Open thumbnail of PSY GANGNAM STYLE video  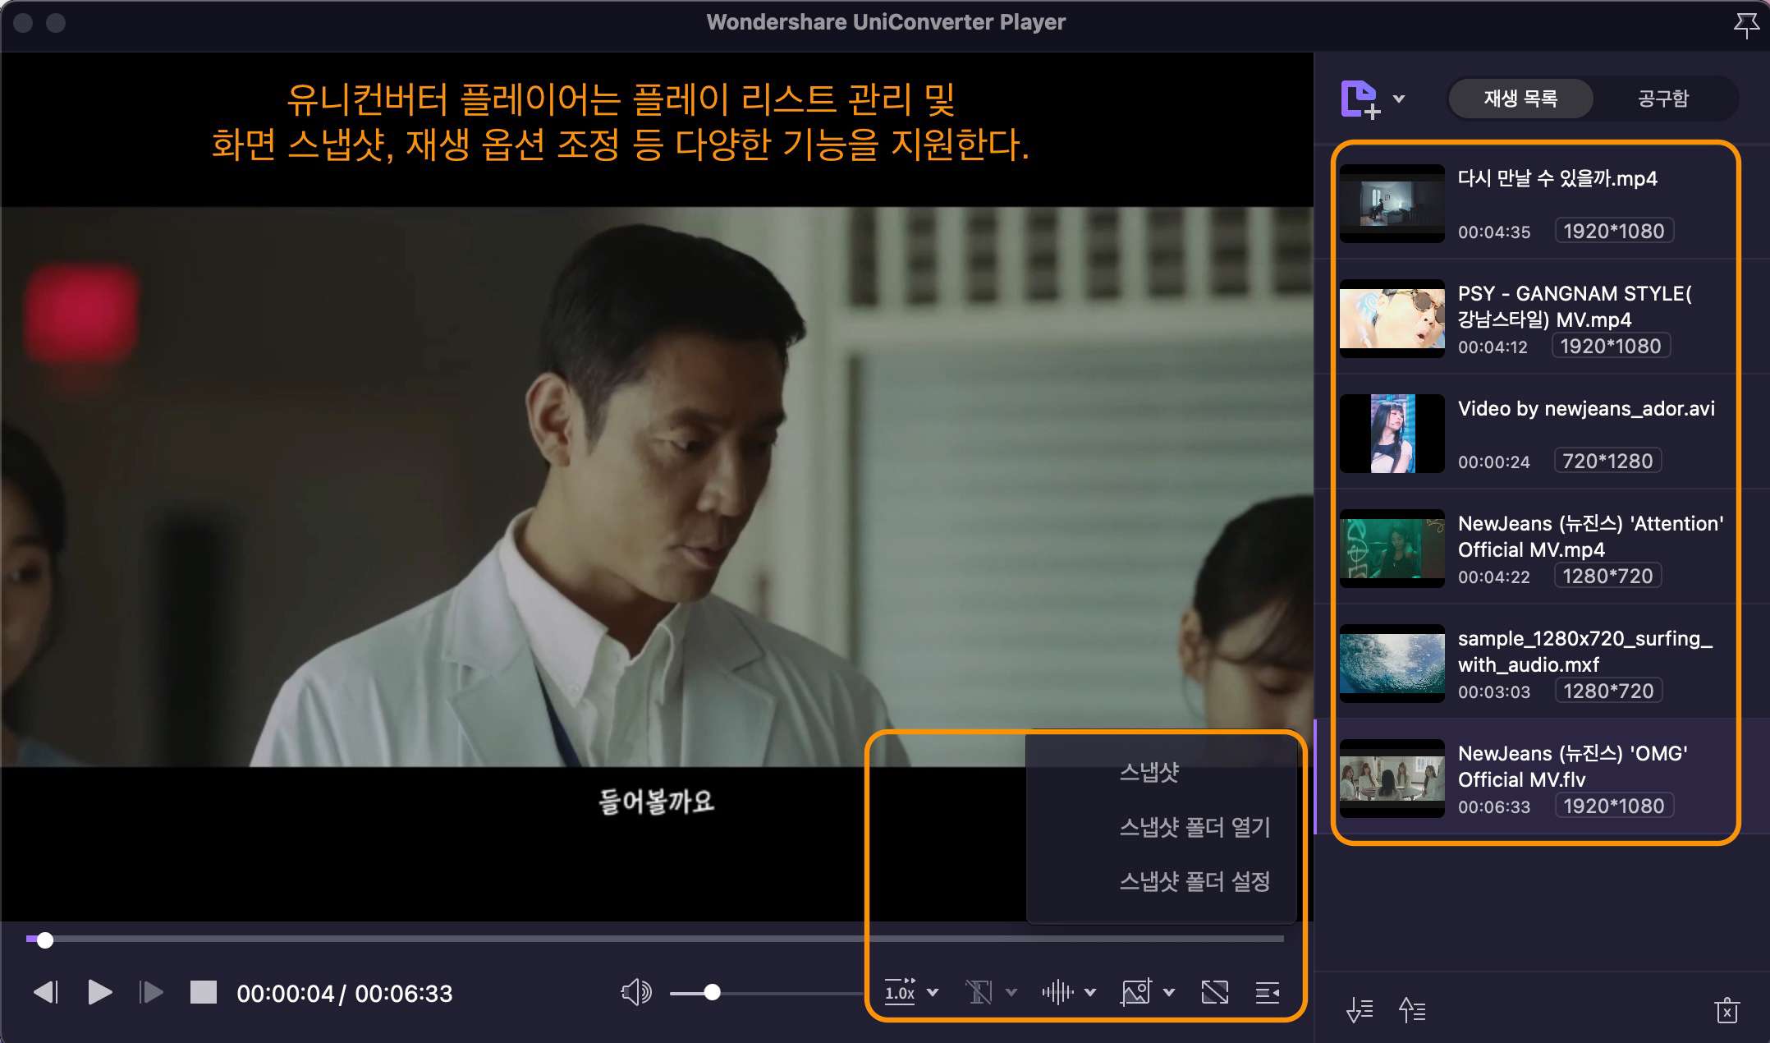coord(1392,319)
